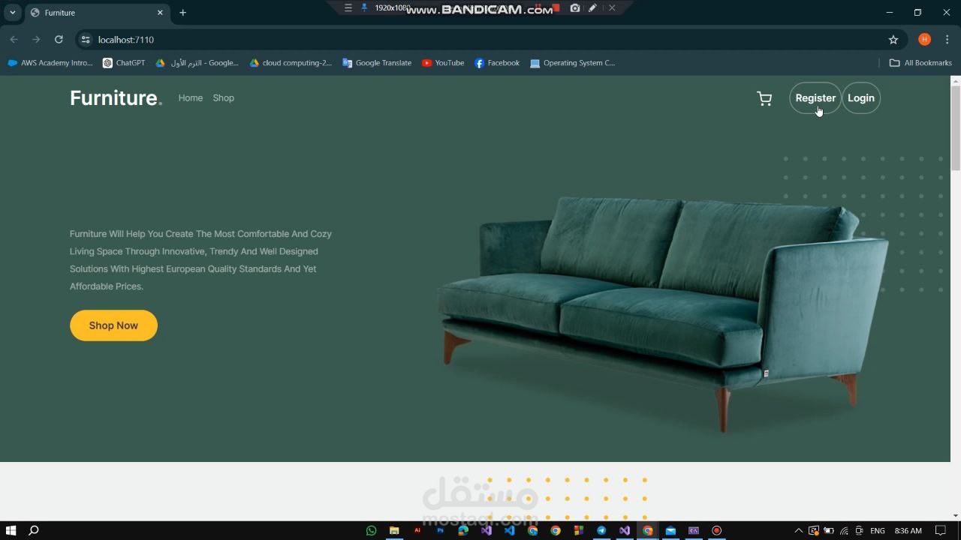Open the Chrome profile avatar
The width and height of the screenshot is (961, 540).
pos(924,39)
